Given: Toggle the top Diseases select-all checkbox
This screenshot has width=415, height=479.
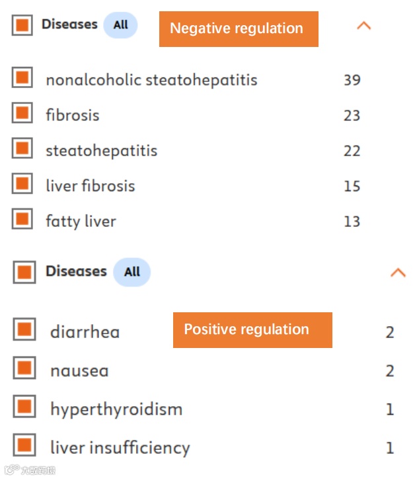Looking at the screenshot, I should [22, 26].
